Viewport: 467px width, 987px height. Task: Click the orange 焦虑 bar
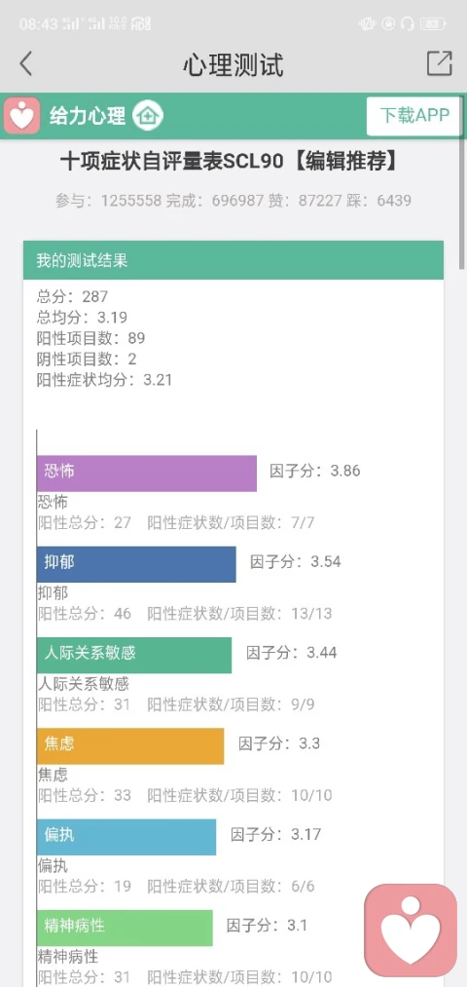coord(130,746)
